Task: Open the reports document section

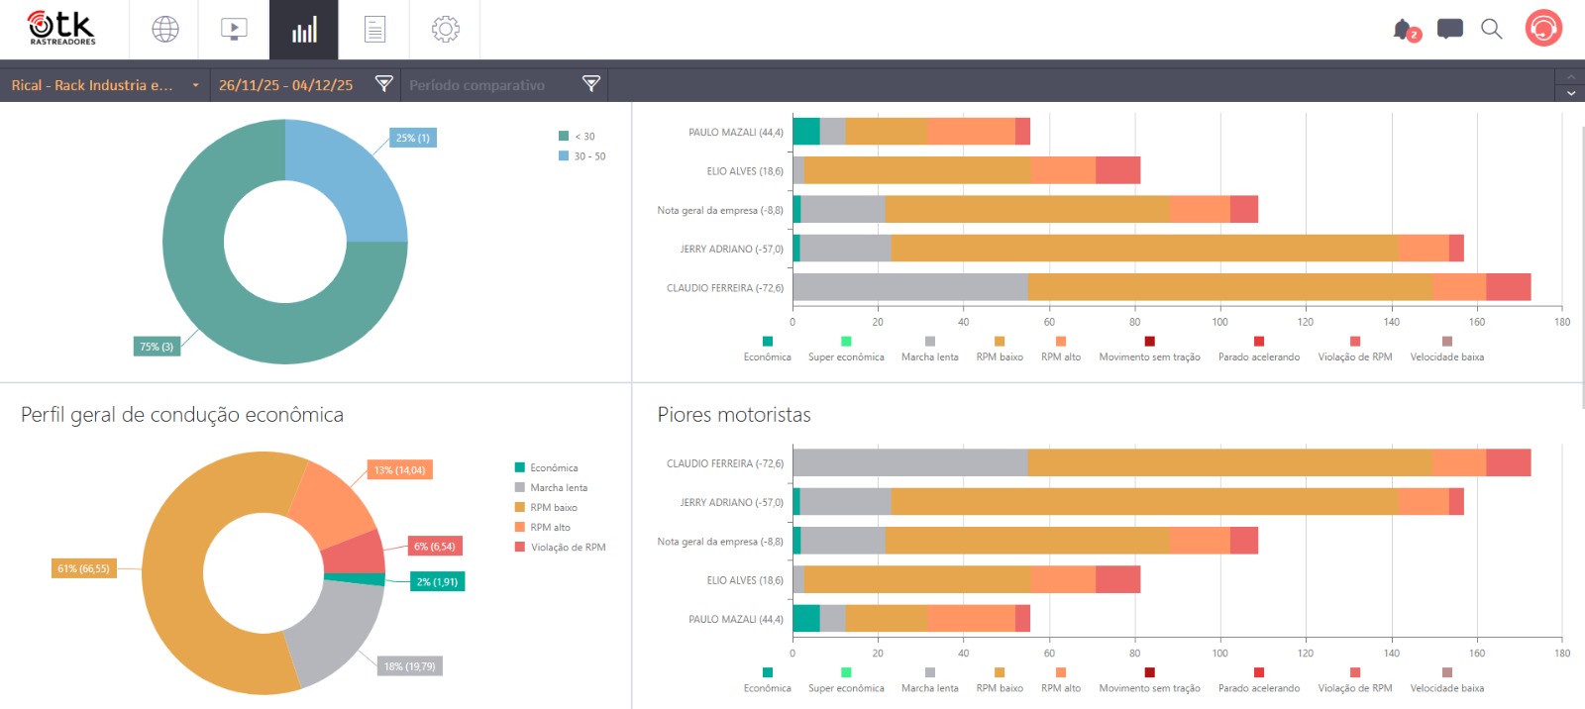Action: 374,30
